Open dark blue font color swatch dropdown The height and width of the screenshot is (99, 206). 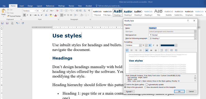coord(176,45)
